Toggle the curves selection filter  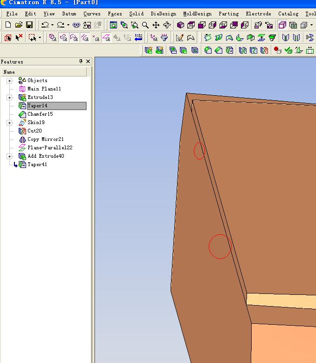pyautogui.click(x=85, y=37)
